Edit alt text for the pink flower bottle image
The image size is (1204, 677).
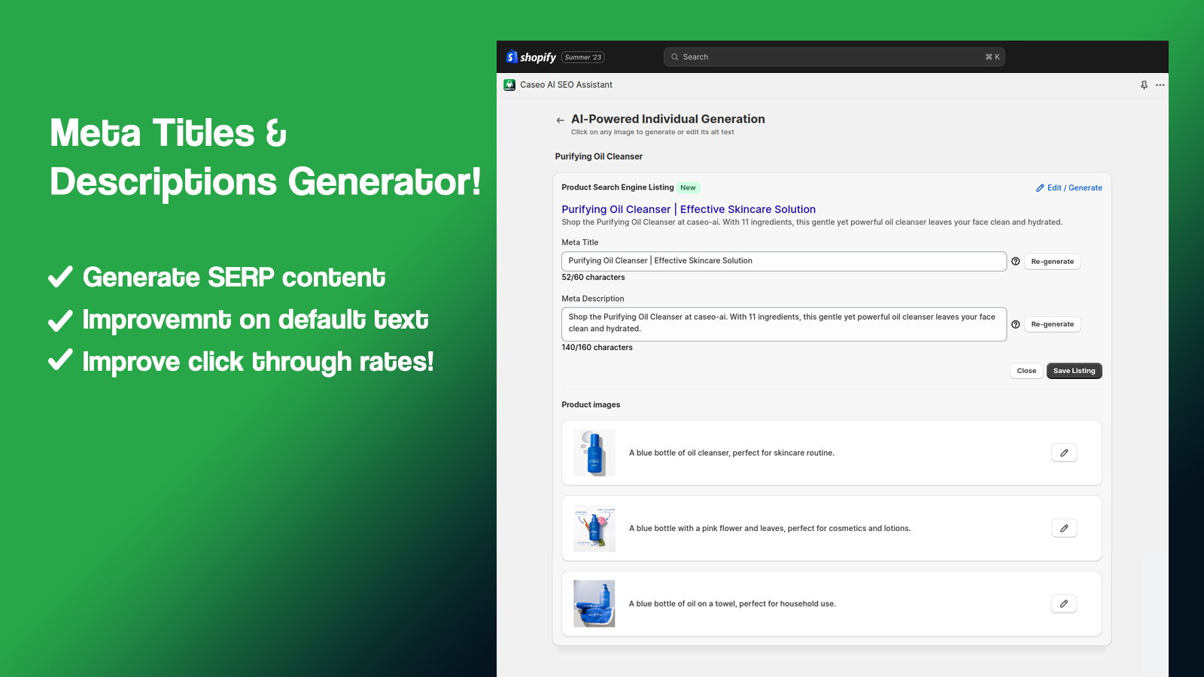[x=1063, y=528]
